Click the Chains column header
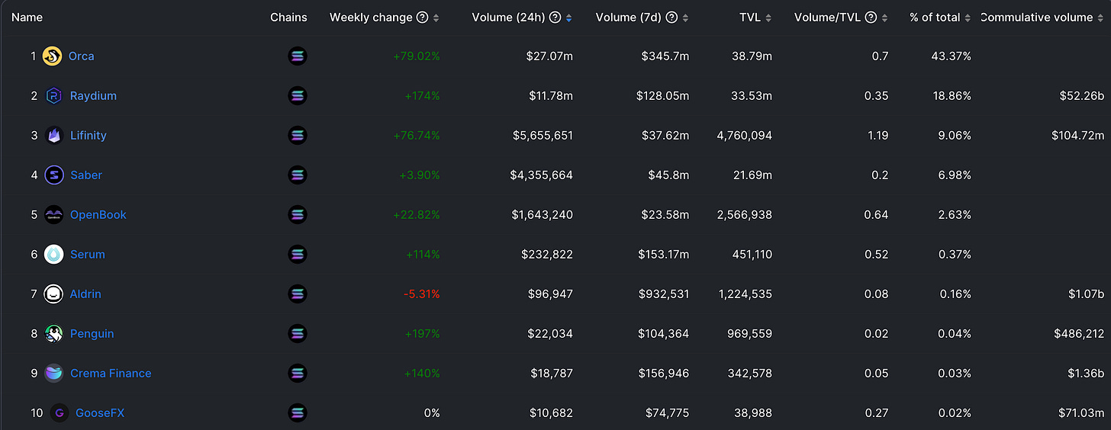 coord(289,17)
